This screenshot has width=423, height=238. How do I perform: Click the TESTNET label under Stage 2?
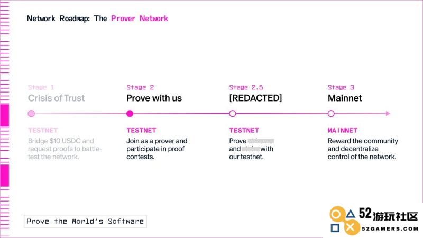(x=141, y=131)
